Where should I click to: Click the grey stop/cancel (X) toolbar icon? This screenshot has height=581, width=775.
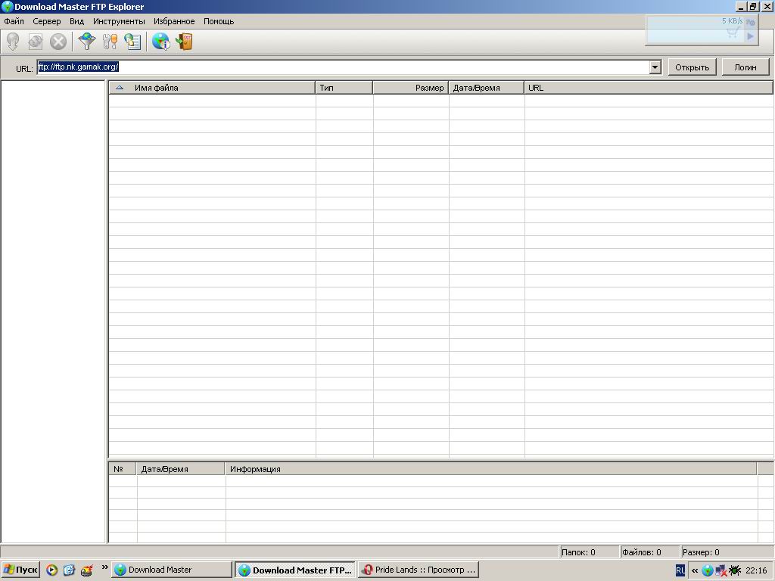[x=58, y=42]
